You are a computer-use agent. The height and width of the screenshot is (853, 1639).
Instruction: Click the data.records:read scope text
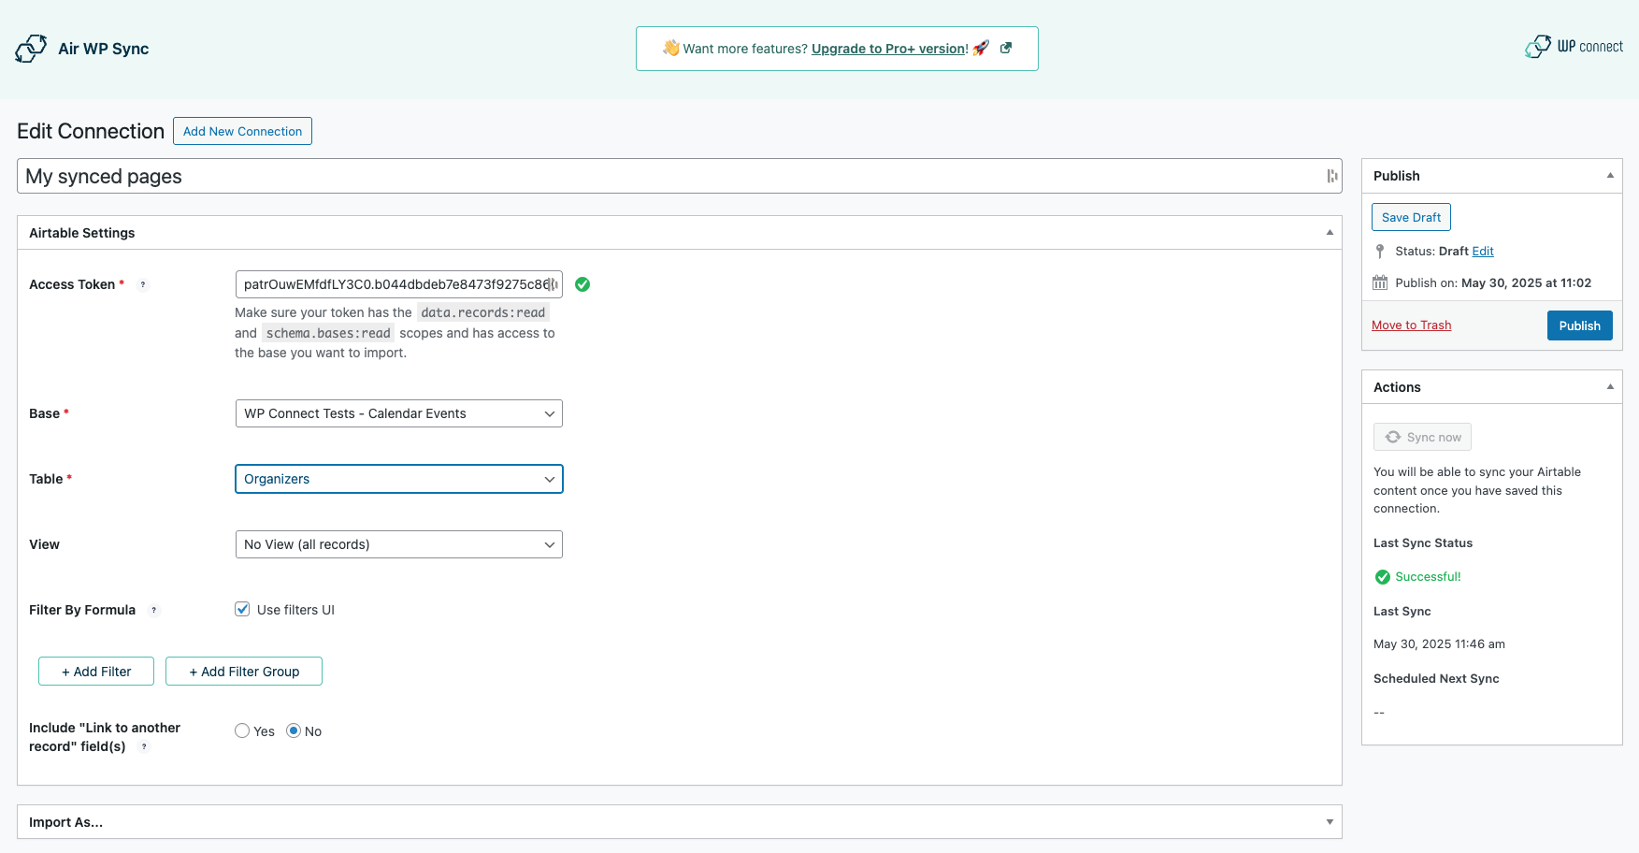coord(482,312)
